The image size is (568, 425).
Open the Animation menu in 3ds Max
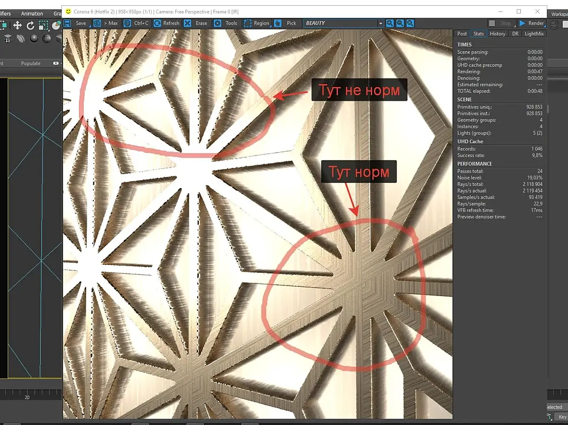coord(32,13)
